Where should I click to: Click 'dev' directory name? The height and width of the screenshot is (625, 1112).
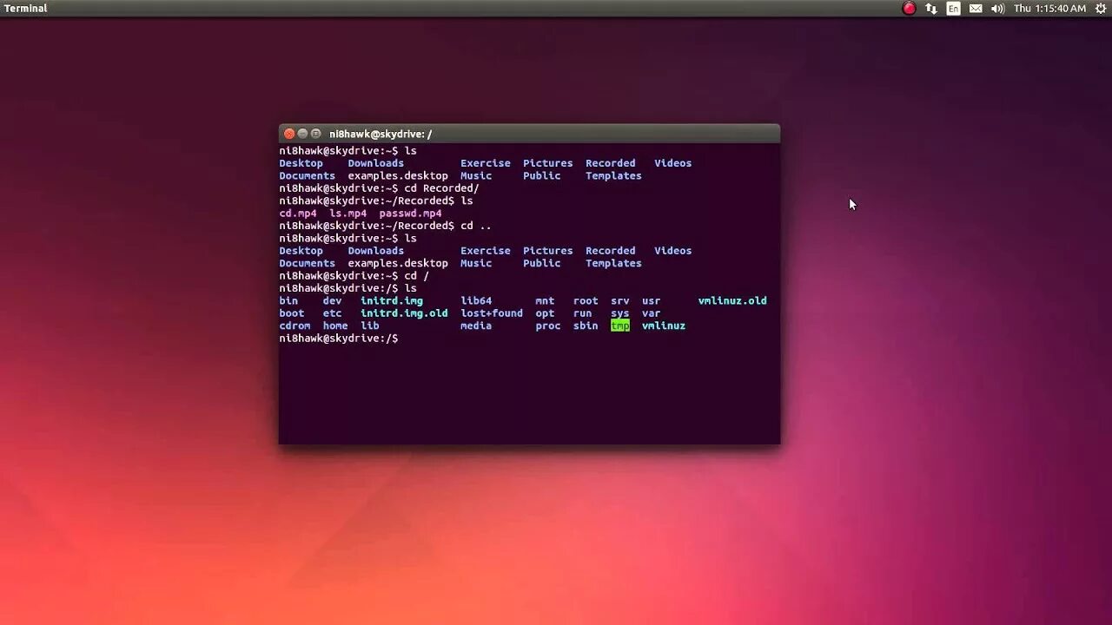coord(332,301)
